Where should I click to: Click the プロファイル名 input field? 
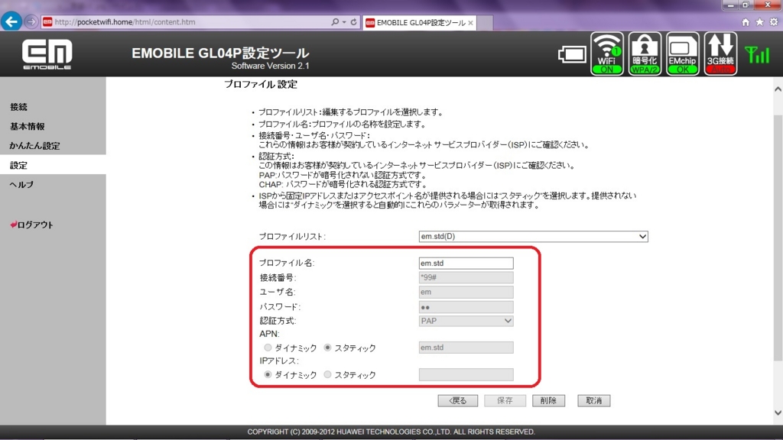click(x=466, y=263)
